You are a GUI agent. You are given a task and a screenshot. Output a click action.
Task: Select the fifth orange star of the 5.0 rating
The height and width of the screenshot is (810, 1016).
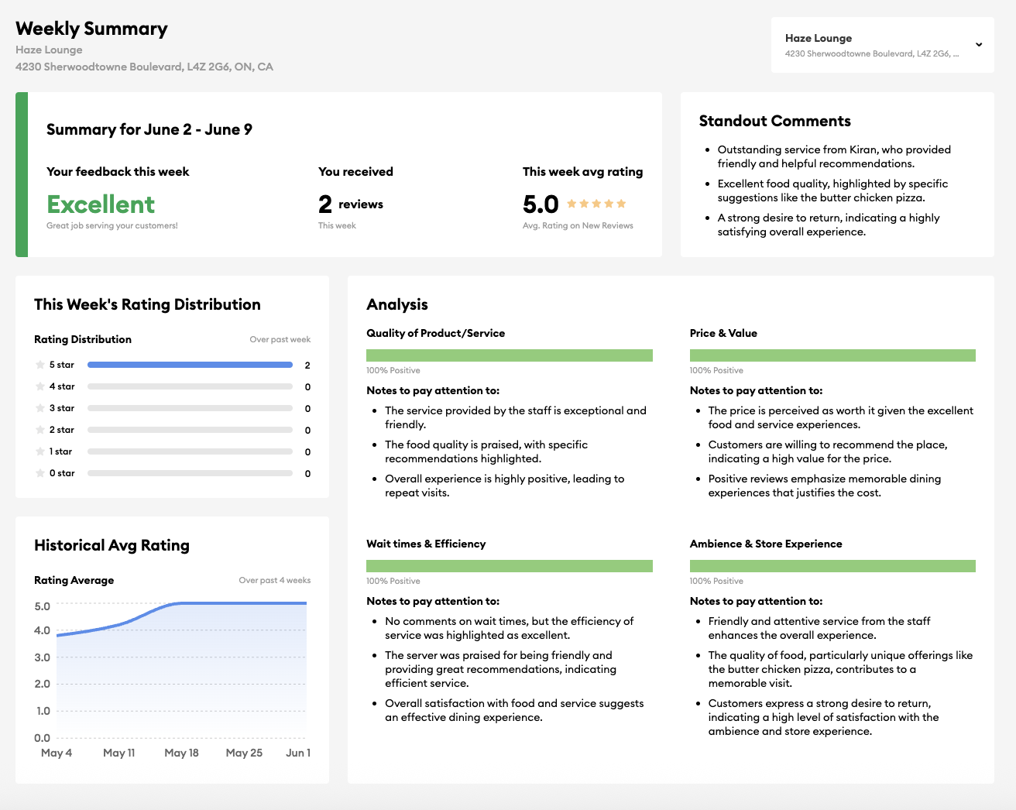coord(621,203)
